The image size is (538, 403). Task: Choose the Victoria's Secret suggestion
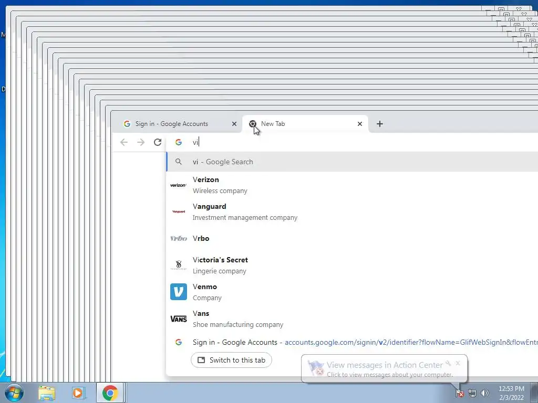(352, 265)
